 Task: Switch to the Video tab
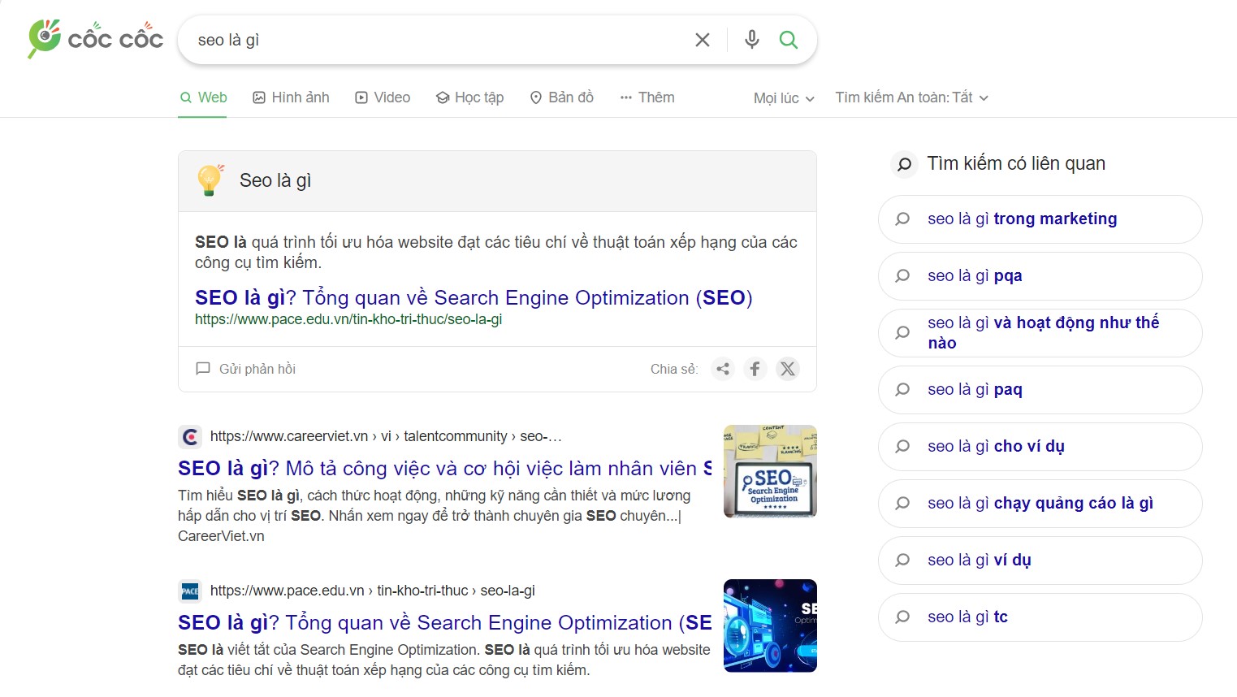(383, 97)
